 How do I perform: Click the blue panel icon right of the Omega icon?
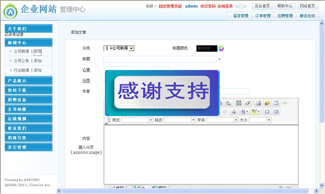pyautogui.click(x=276, y=111)
